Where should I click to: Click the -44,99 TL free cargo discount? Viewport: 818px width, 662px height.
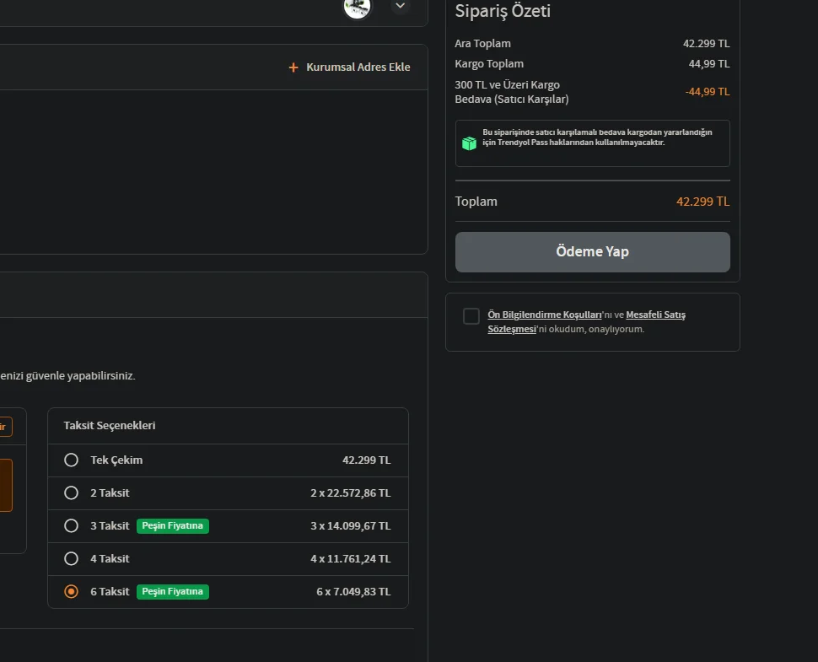[x=708, y=92]
